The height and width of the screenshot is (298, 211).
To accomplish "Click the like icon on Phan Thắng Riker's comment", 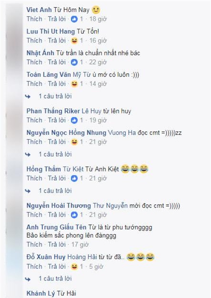I will pyautogui.click(x=74, y=120).
